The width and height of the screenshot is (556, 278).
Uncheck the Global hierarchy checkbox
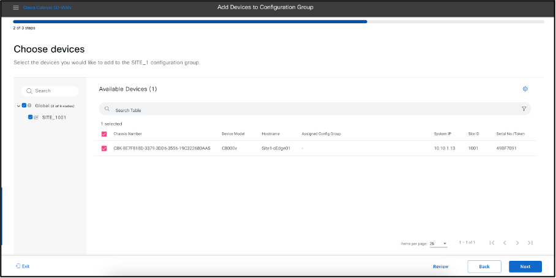(24, 105)
